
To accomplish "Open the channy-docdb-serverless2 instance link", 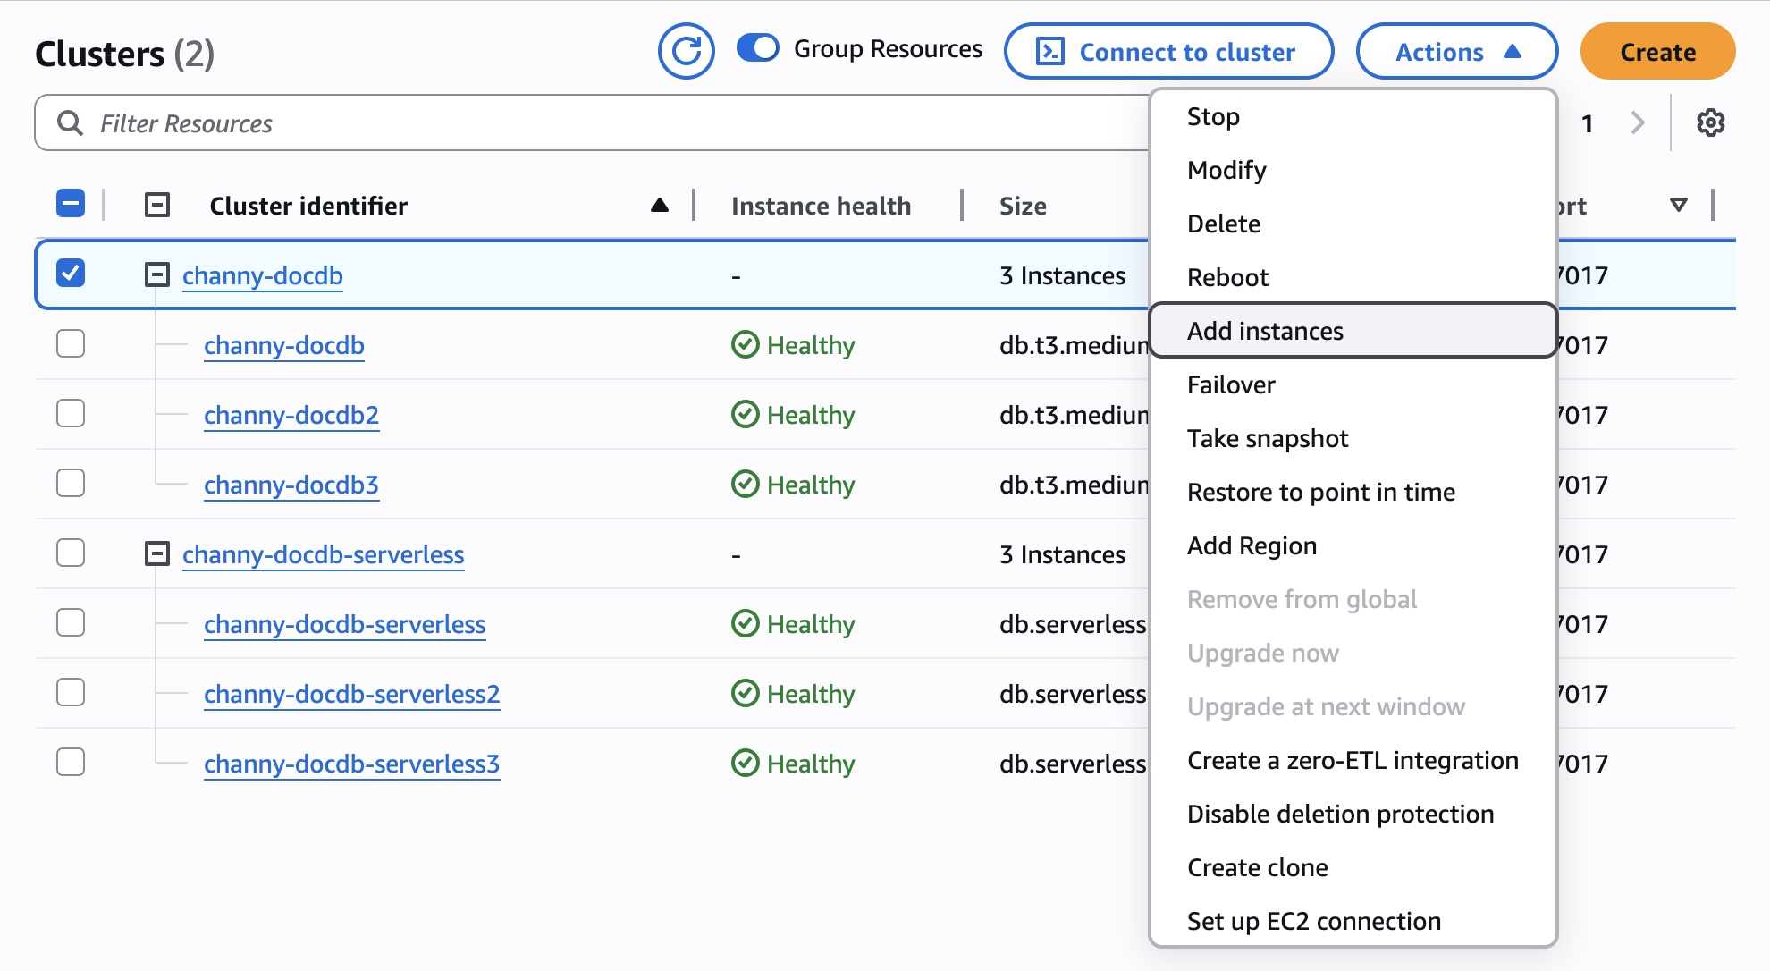I will coord(351,694).
